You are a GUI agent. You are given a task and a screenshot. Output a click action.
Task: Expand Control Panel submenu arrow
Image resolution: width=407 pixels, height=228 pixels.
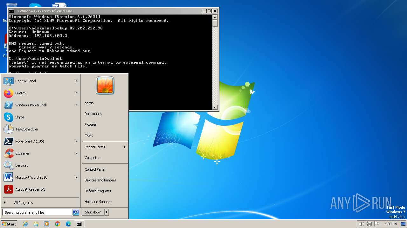coord(76,81)
